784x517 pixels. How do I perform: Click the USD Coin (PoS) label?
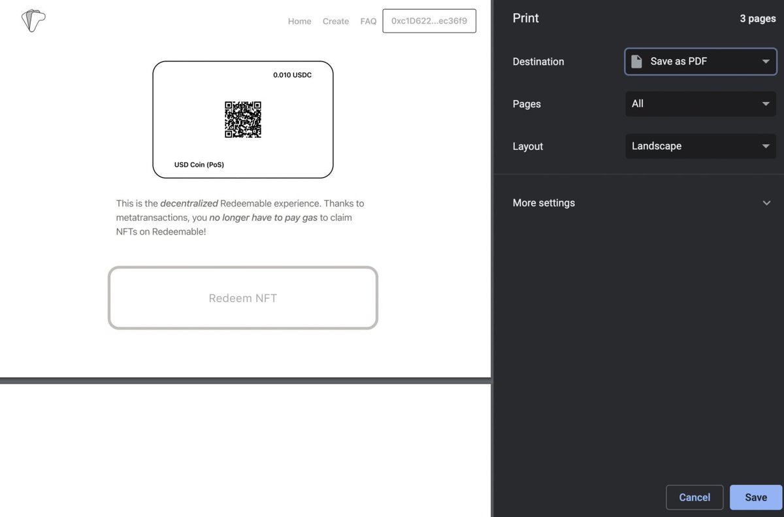pyautogui.click(x=199, y=165)
